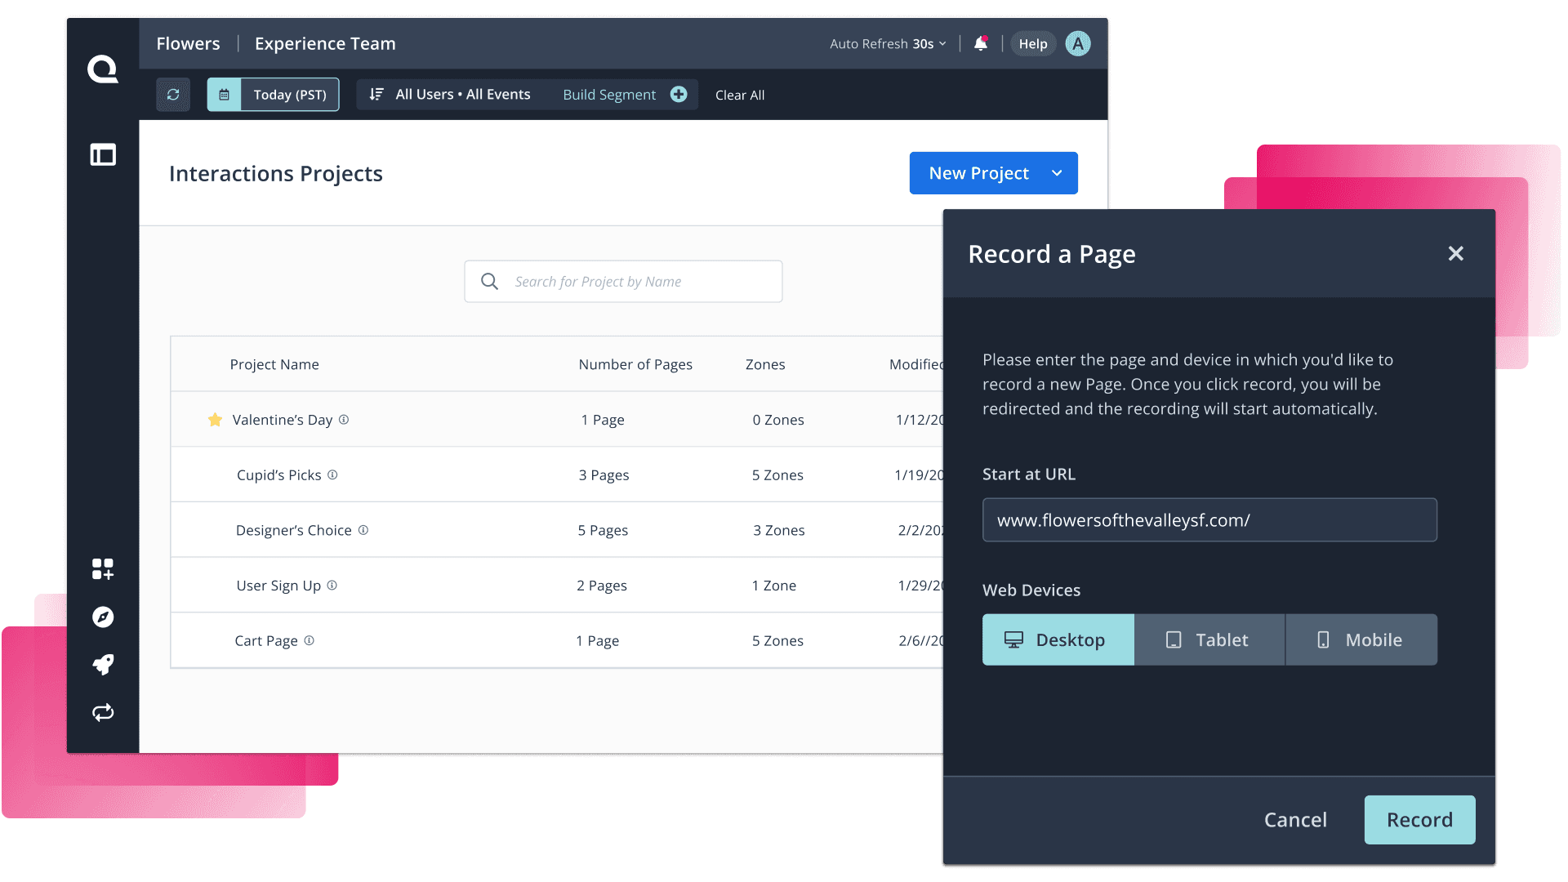
Task: Click the sidebar dashboard/grid icon
Action: tap(102, 568)
